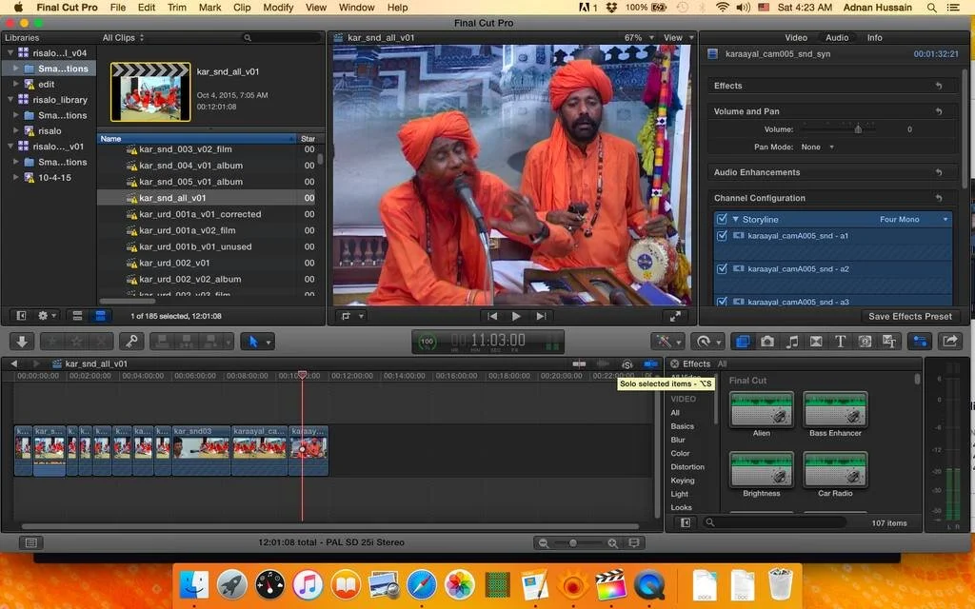The width and height of the screenshot is (975, 609).
Task: Open the Modify menu
Action: 278,8
